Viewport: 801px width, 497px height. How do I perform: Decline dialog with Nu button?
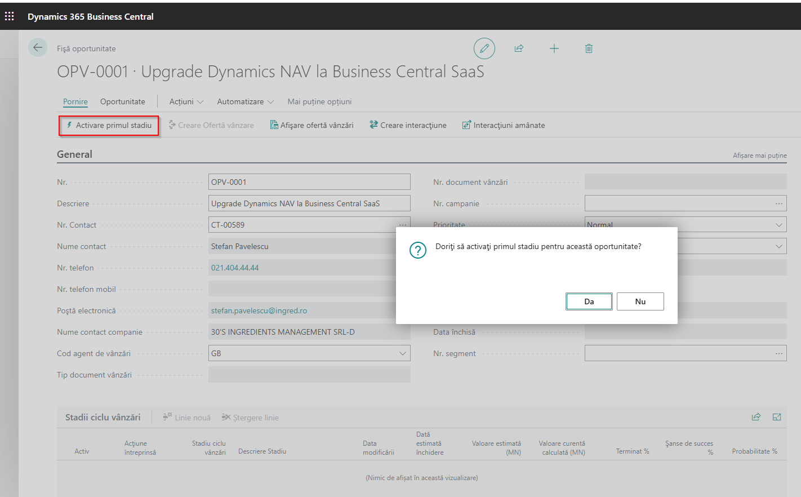coord(640,301)
